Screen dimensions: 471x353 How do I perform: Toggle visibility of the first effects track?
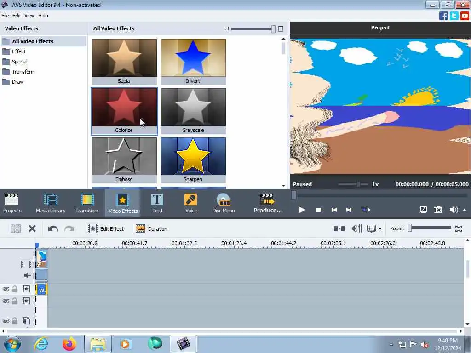pyautogui.click(x=6, y=290)
